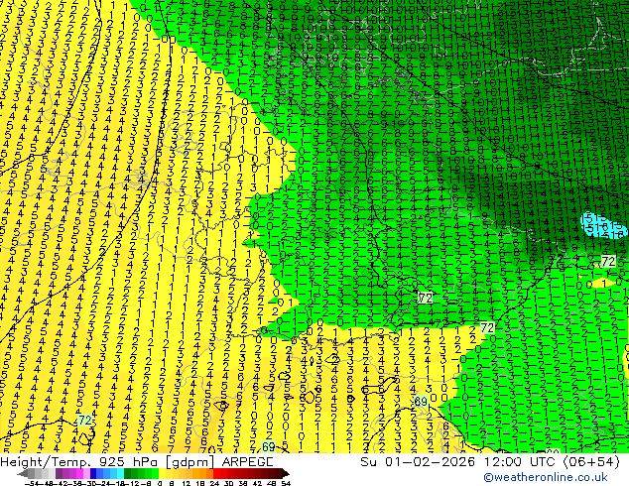Open the weatheronline.co.uk copyright link
The width and height of the screenshot is (629, 486).
click(x=545, y=477)
